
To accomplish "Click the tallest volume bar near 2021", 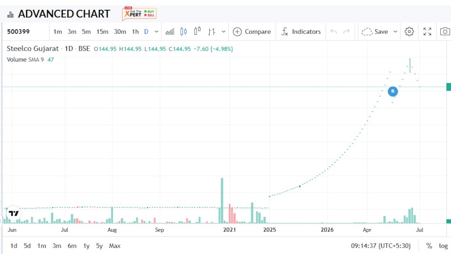I will [x=222, y=201].
